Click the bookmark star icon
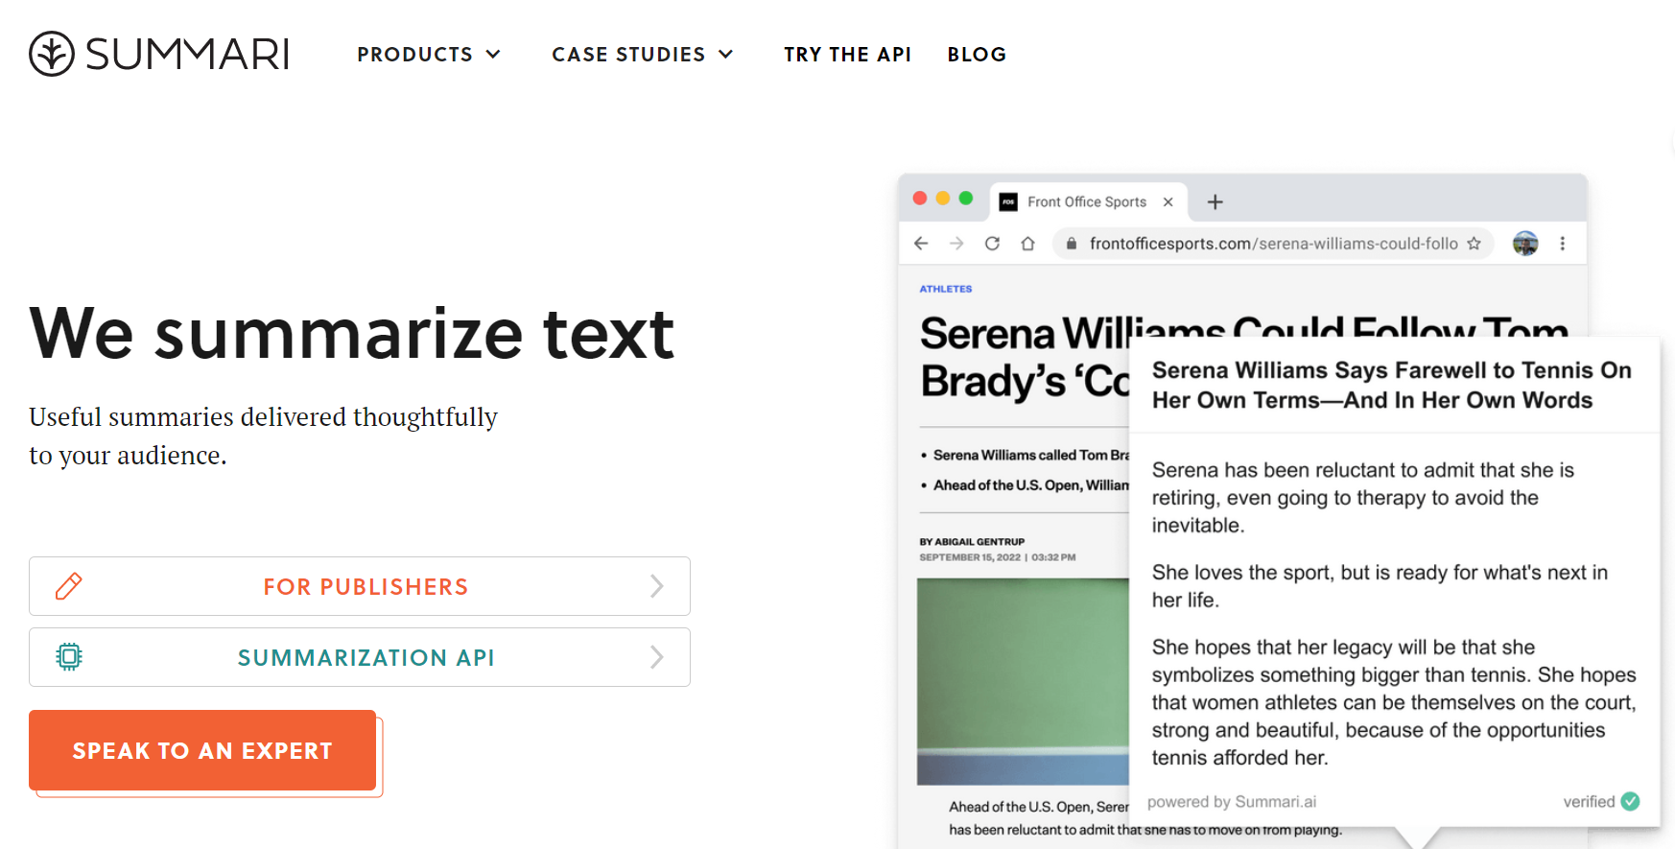The width and height of the screenshot is (1675, 849). click(x=1474, y=244)
